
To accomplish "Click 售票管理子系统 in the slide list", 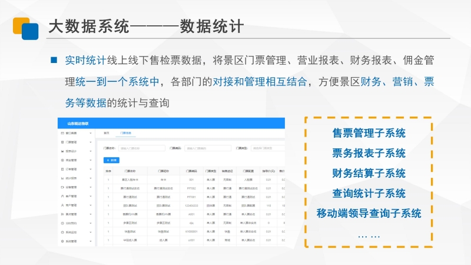I will point(369,133).
